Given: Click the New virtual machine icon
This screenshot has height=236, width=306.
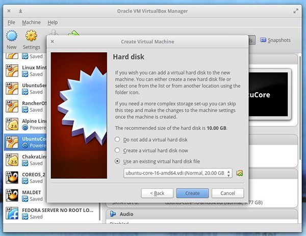Looking at the screenshot, I should click(x=11, y=37).
